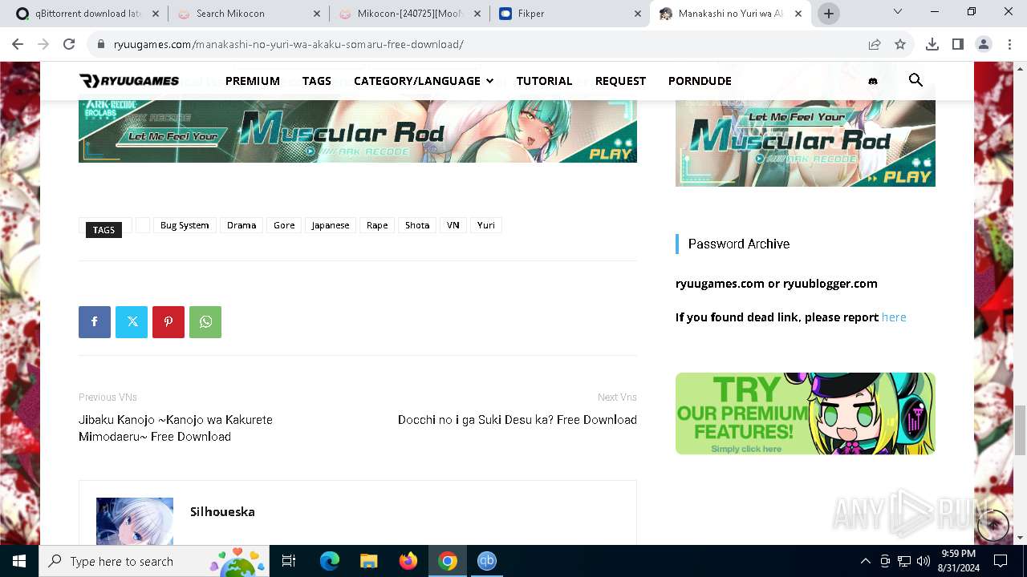
Task: Launch Microsoft Edge from taskbar
Action: pyautogui.click(x=330, y=561)
